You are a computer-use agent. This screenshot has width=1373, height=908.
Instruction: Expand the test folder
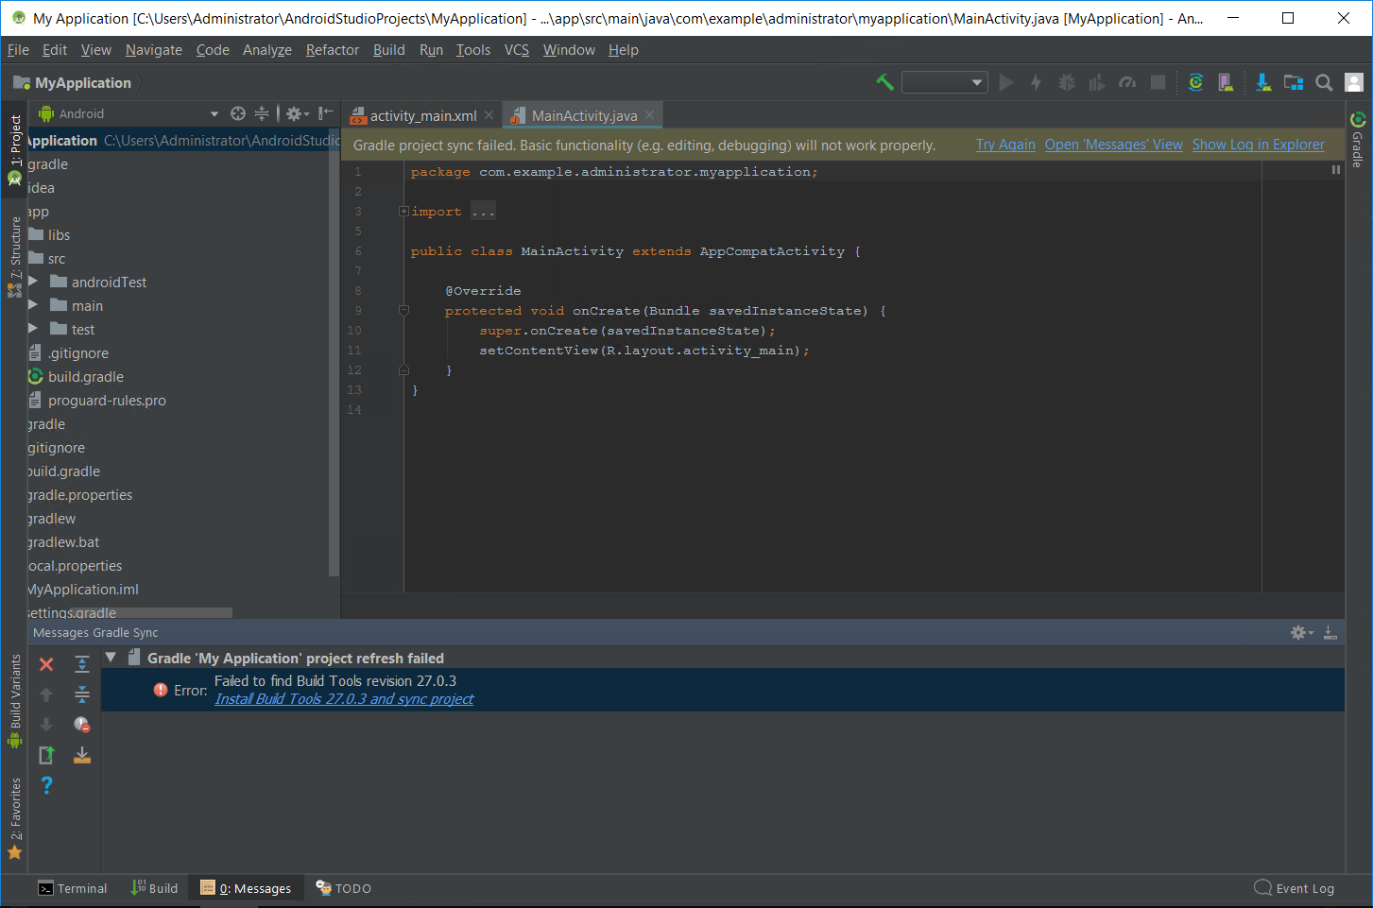coord(34,329)
